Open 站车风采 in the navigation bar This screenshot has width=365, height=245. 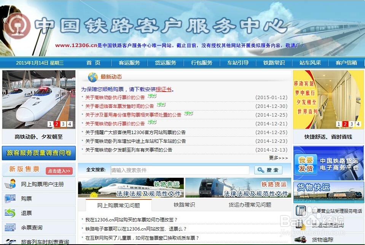(310, 63)
